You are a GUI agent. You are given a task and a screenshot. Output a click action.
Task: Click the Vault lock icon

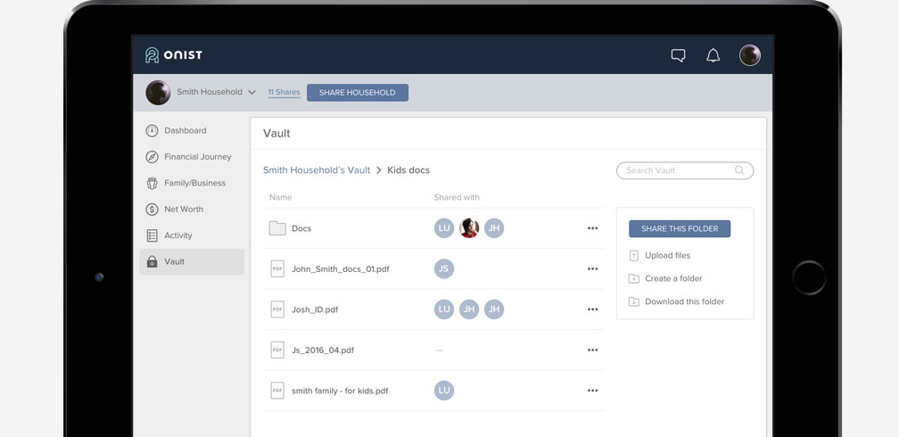pyautogui.click(x=152, y=261)
